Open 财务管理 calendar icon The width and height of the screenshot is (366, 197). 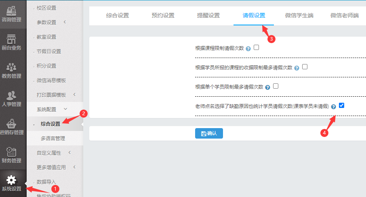[x=11, y=152]
